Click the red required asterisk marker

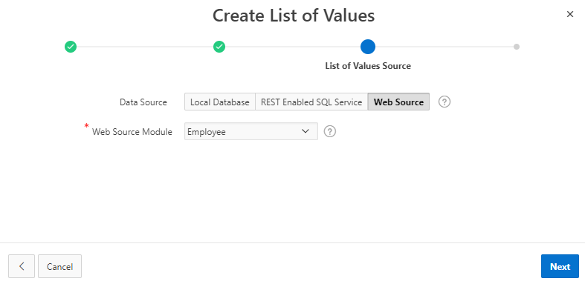[x=86, y=127]
